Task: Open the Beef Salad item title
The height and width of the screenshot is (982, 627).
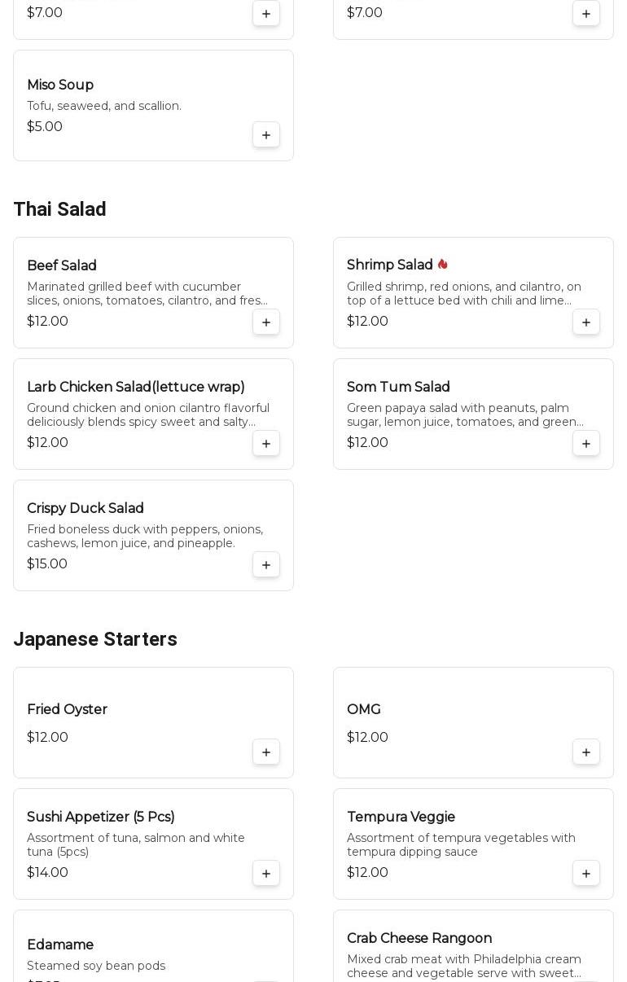Action: (x=62, y=266)
